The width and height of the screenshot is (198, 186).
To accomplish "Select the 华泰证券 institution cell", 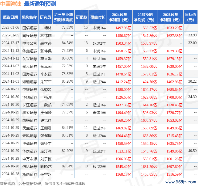I will [30, 151].
